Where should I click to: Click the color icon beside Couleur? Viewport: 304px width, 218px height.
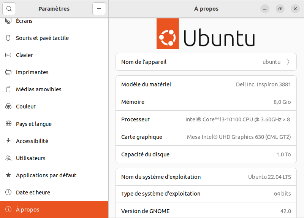click(8, 107)
